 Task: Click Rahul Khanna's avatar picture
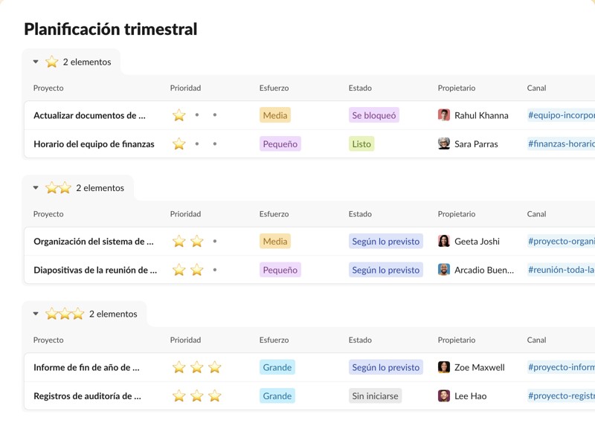pyautogui.click(x=444, y=115)
